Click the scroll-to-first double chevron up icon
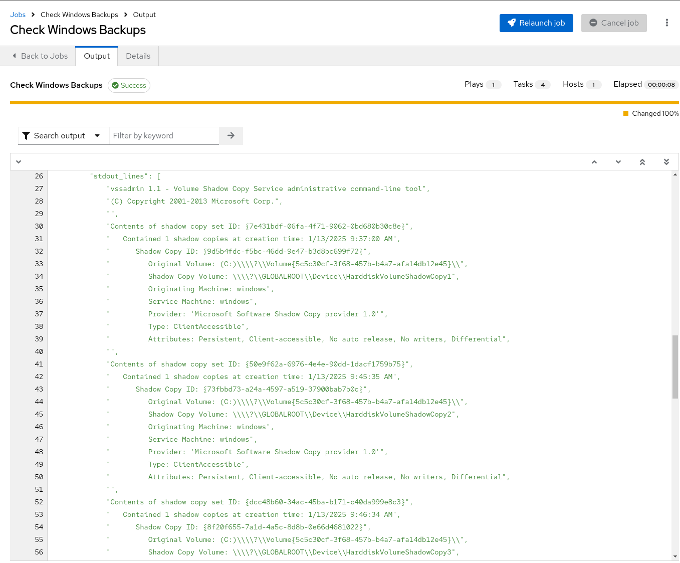This screenshot has width=680, height=563. 642,162
